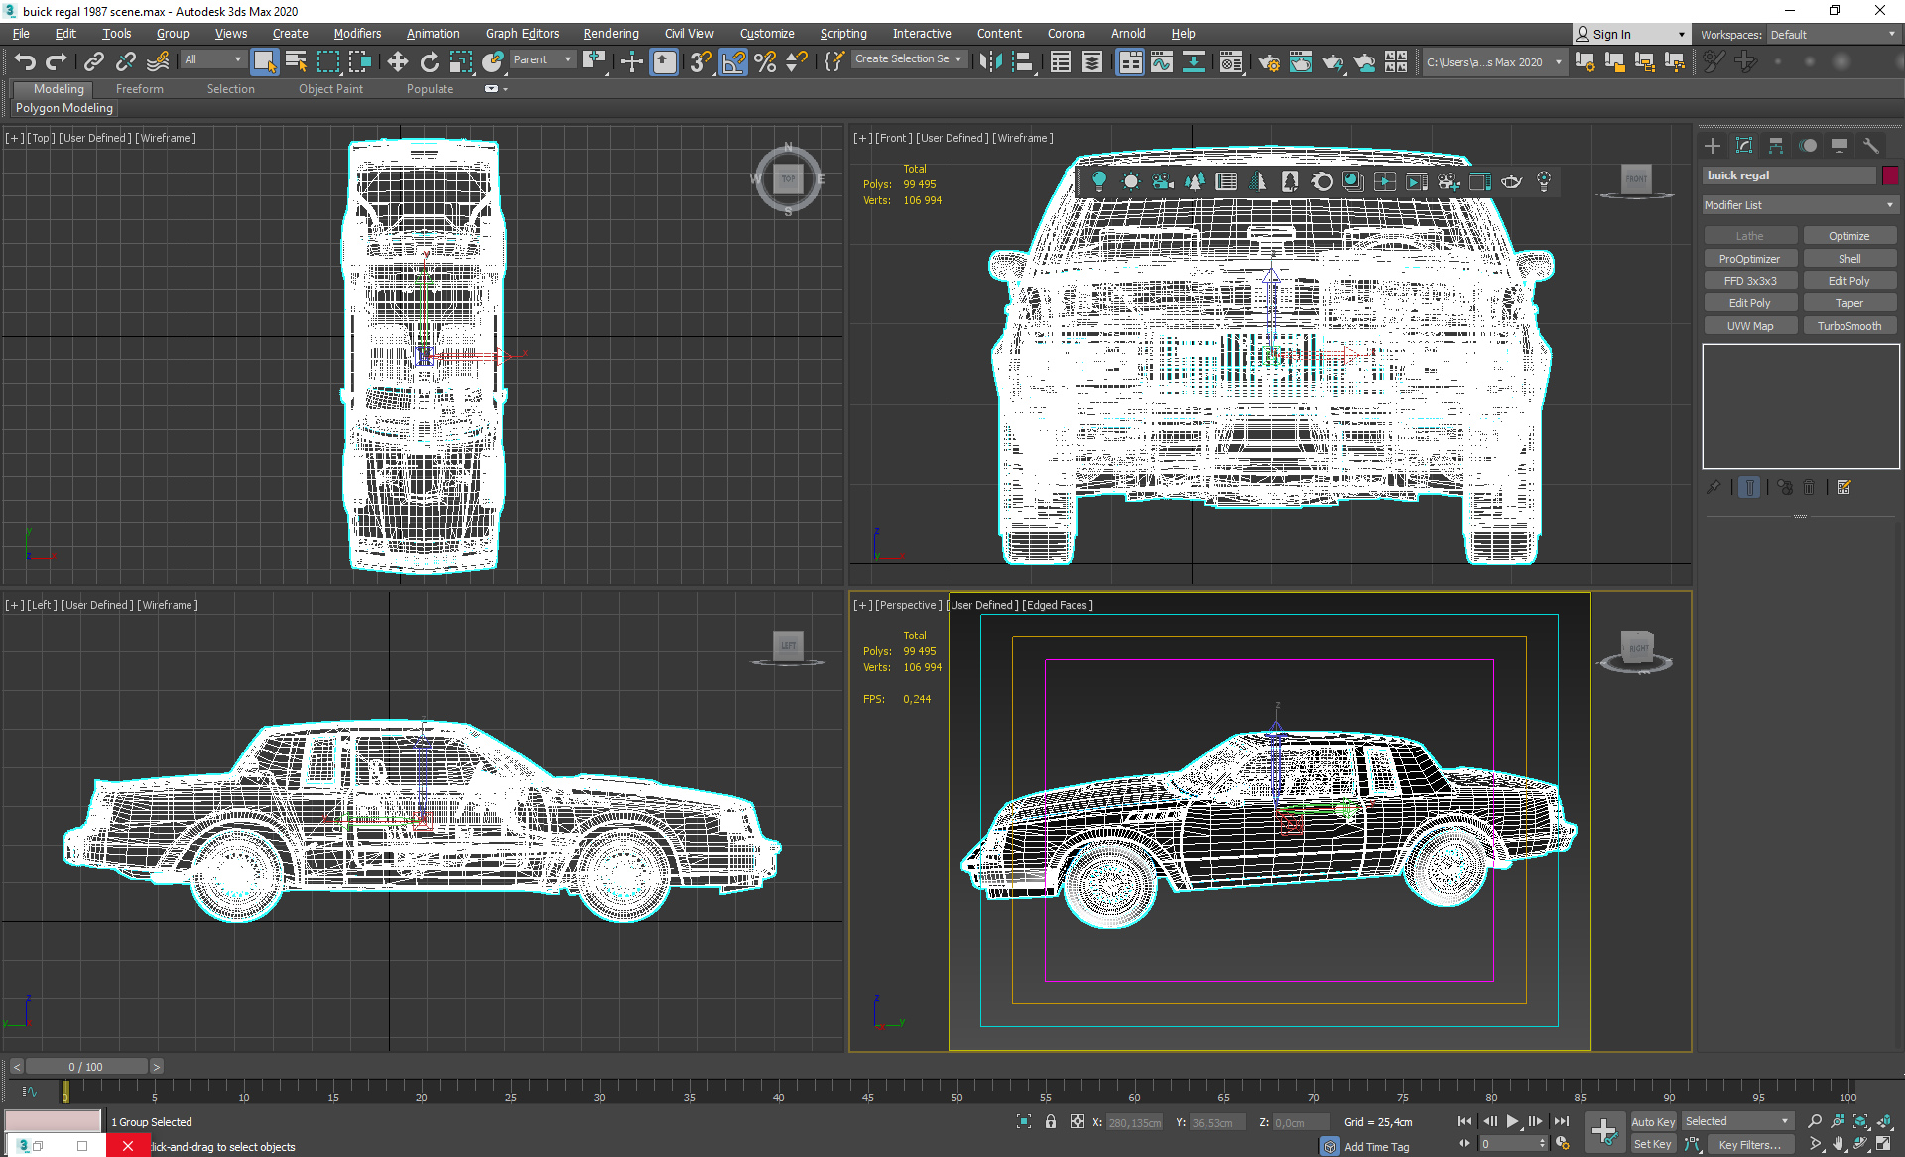The width and height of the screenshot is (1905, 1157).
Task: Click the Play Animation button
Action: pyautogui.click(x=1512, y=1121)
